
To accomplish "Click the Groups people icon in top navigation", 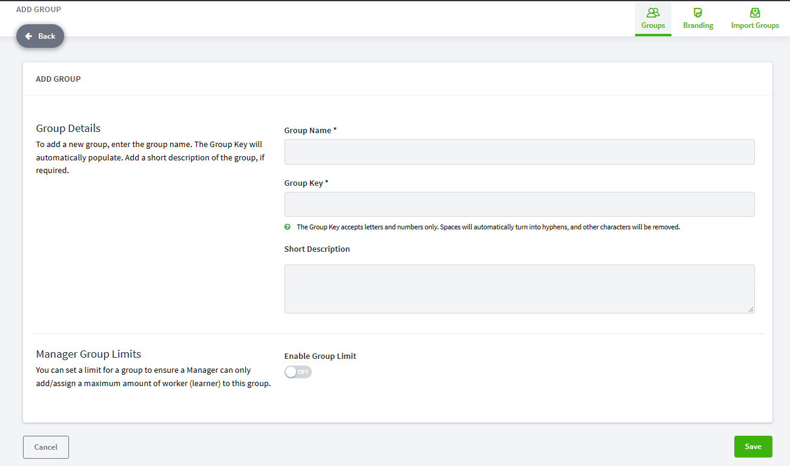I will click(653, 12).
